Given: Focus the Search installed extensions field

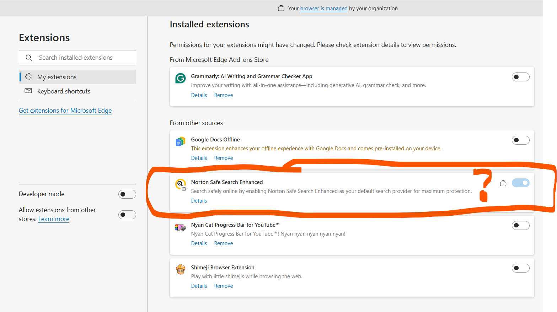Looking at the screenshot, I should [x=77, y=58].
